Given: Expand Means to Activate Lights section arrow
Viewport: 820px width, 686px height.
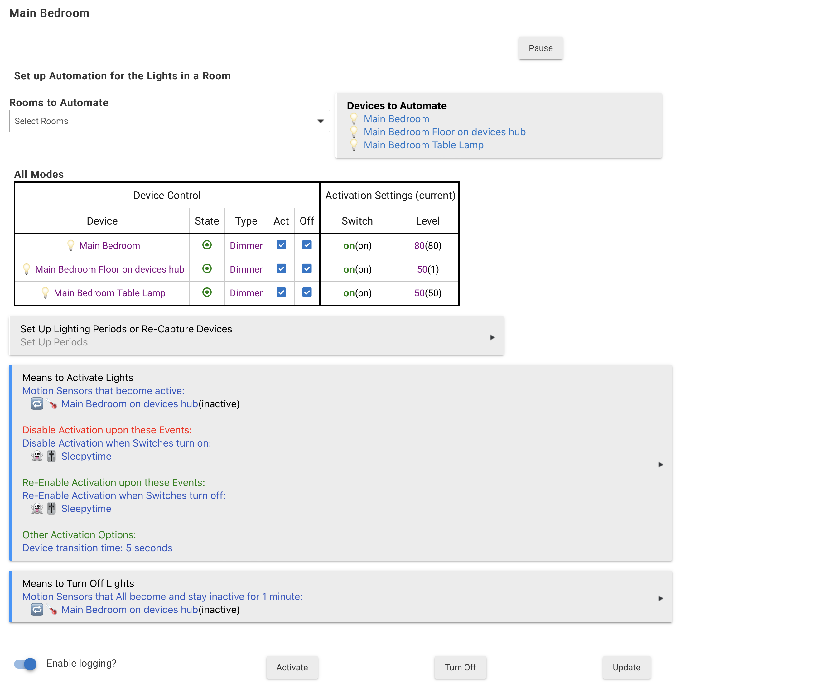Looking at the screenshot, I should (661, 465).
